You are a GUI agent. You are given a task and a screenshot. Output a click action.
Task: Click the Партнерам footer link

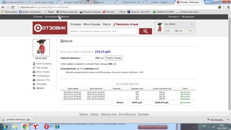143,114
